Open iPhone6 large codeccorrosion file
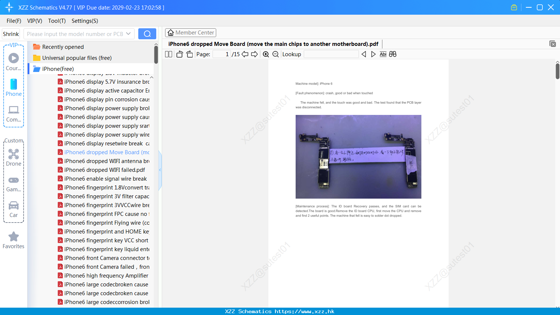Screen dimensions: 560x315 coord(104,302)
